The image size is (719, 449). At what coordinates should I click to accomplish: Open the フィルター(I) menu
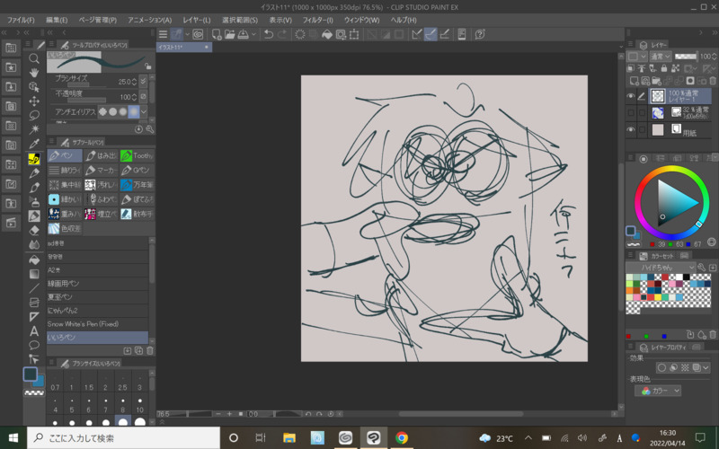click(x=317, y=20)
